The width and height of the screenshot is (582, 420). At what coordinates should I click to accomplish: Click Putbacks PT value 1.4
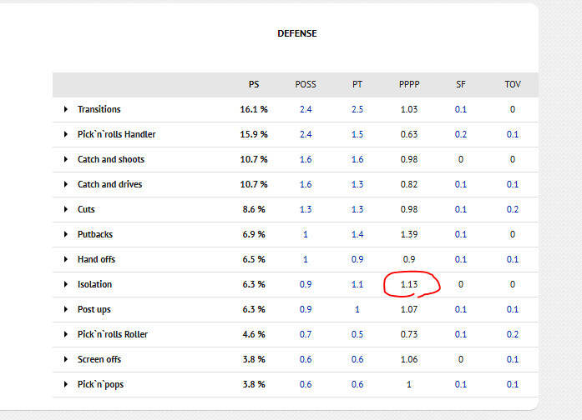[x=357, y=234]
